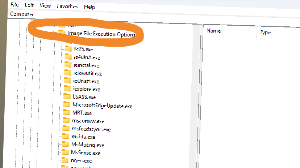Click the LSASS.exe folder icon
Viewport: 300px width, 168px height.
click(x=67, y=96)
